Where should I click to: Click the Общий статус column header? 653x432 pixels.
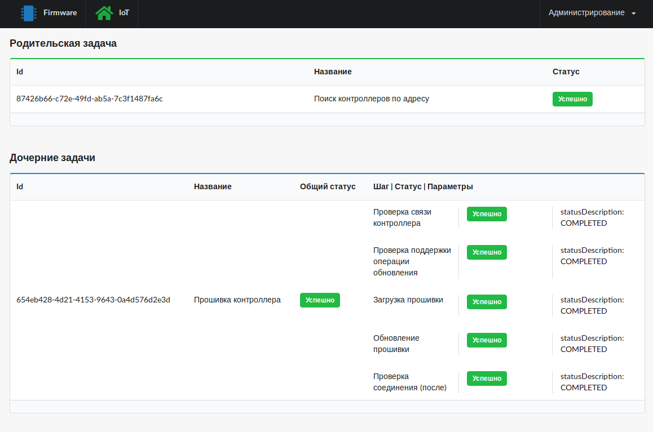click(x=328, y=186)
